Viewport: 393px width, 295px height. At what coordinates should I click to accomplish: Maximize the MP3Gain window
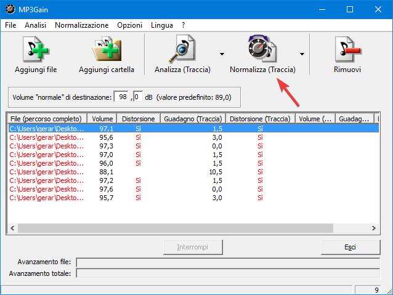(x=350, y=9)
